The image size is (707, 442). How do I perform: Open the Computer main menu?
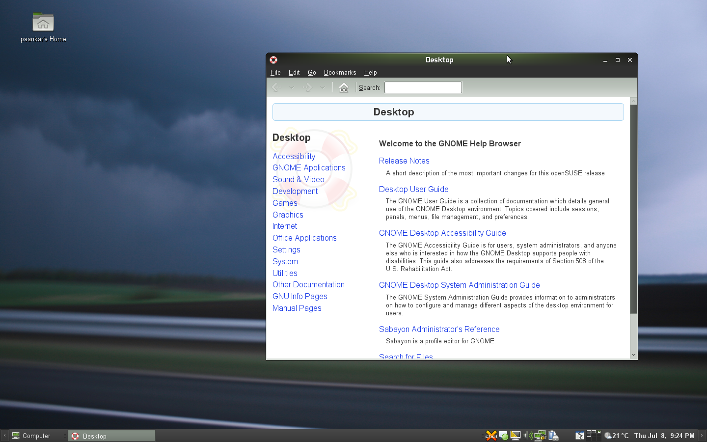(x=31, y=436)
